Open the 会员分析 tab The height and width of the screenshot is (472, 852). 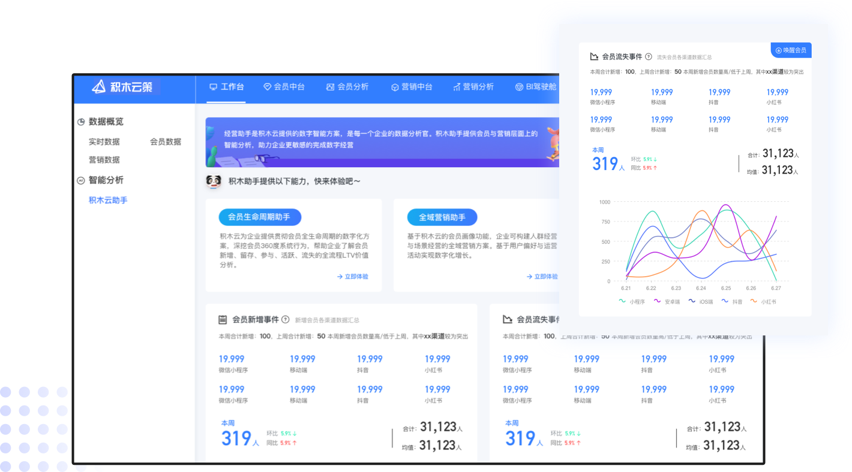click(347, 87)
